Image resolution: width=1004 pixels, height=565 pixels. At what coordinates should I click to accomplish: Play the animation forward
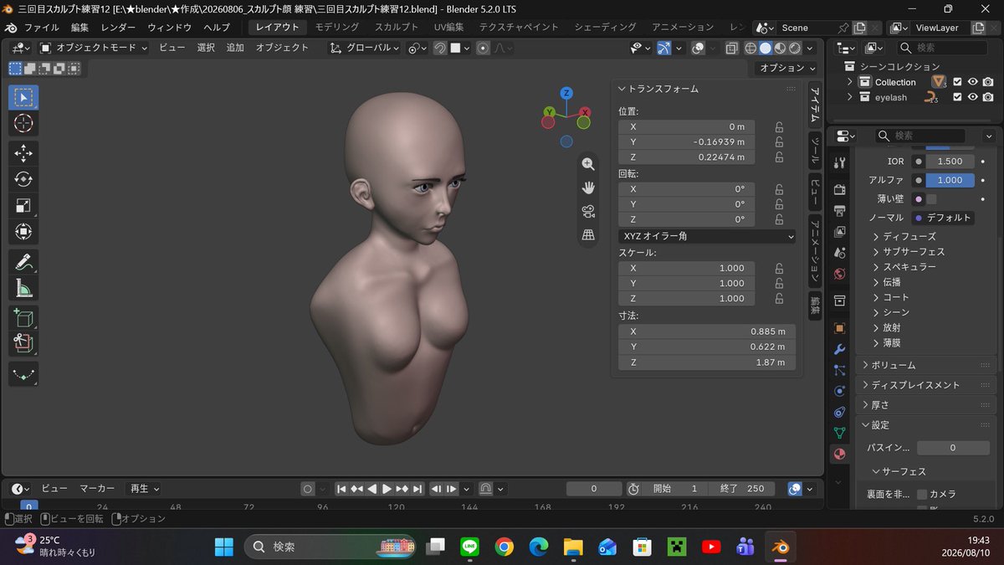pos(387,489)
